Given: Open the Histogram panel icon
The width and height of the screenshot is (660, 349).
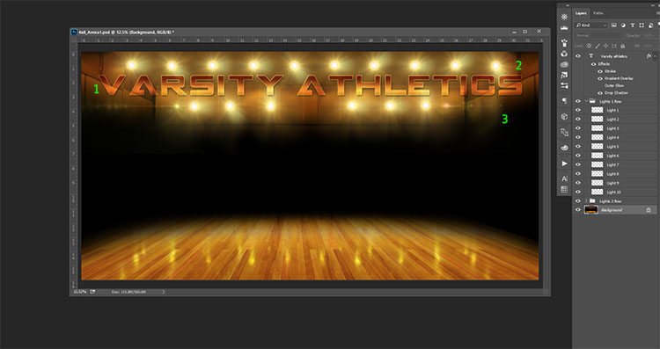Looking at the screenshot, I should (x=564, y=28).
